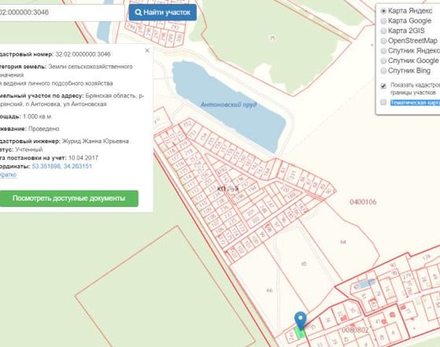Select OpenStreetMap map layer
The height and width of the screenshot is (347, 440).
point(384,41)
